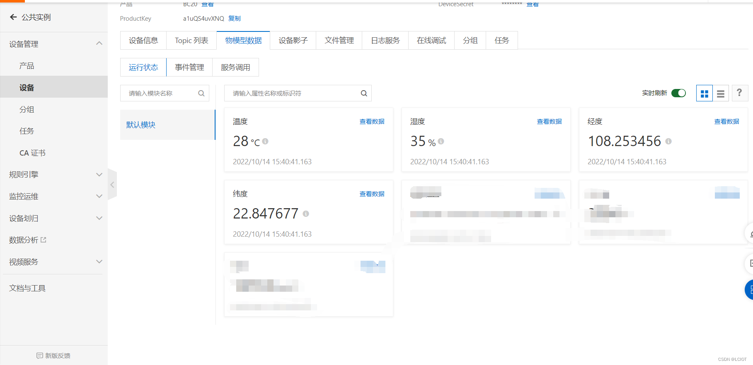Click the latitude value 22.847677

coord(266,214)
